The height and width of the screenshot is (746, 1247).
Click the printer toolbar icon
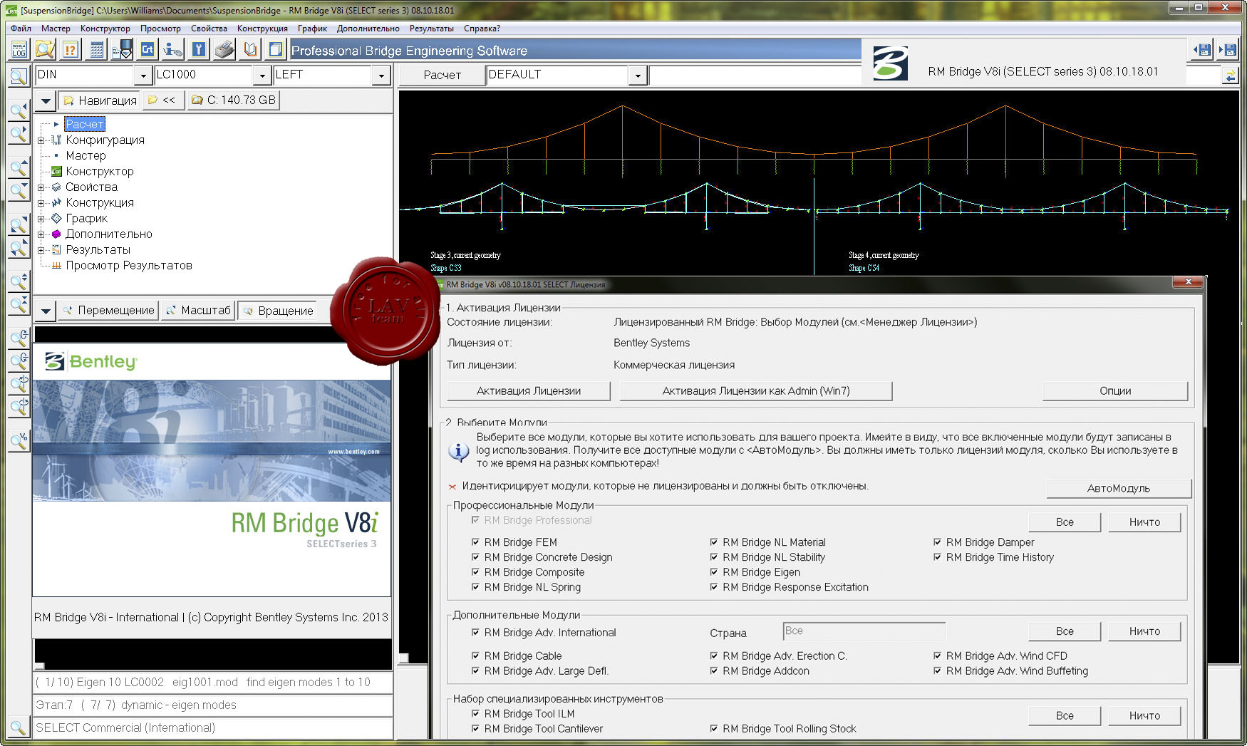224,49
